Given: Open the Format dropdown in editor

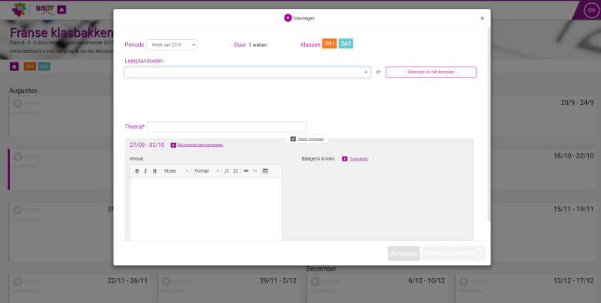Looking at the screenshot, I should (206, 171).
